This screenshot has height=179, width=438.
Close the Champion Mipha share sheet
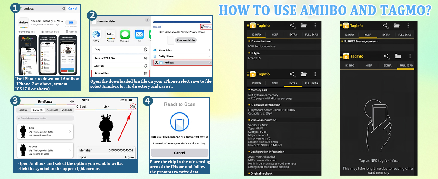147,20
